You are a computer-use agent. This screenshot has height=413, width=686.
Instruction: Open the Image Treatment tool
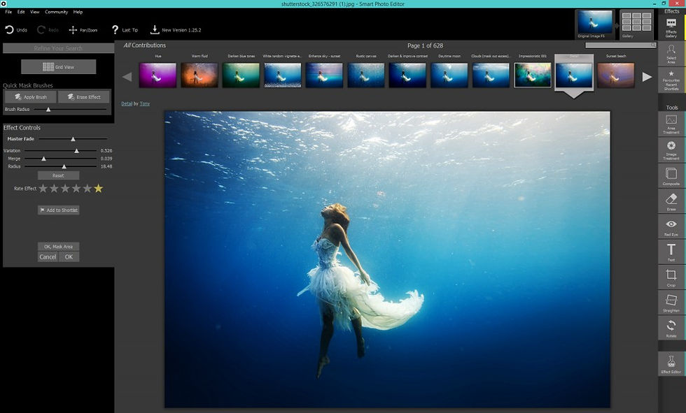click(x=671, y=150)
